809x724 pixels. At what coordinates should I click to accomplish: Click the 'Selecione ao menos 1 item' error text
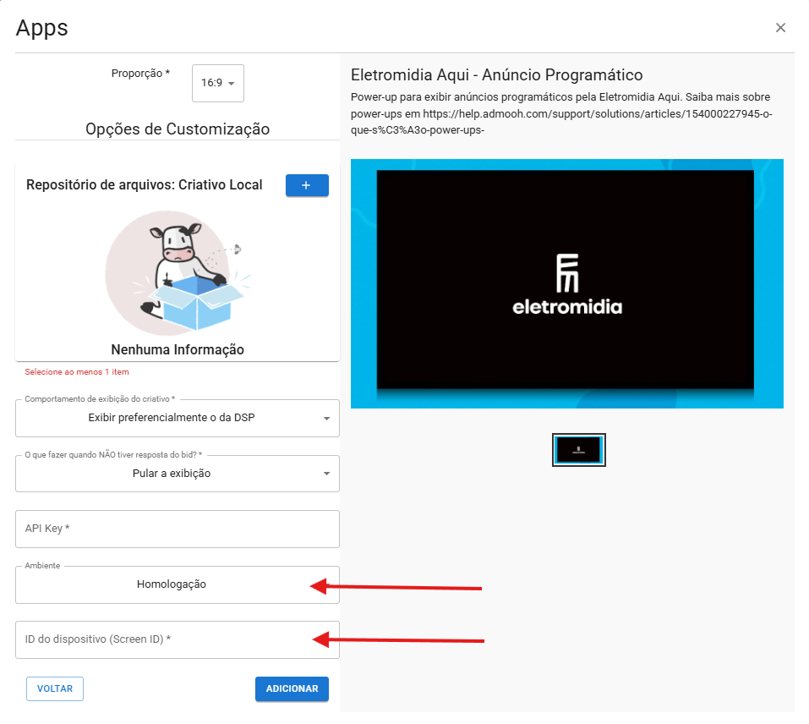click(77, 372)
